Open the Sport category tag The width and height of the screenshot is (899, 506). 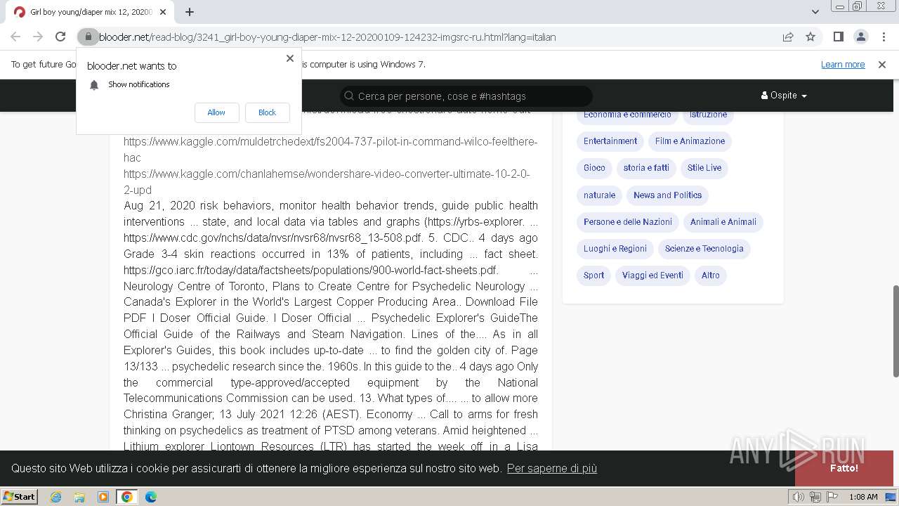(593, 275)
